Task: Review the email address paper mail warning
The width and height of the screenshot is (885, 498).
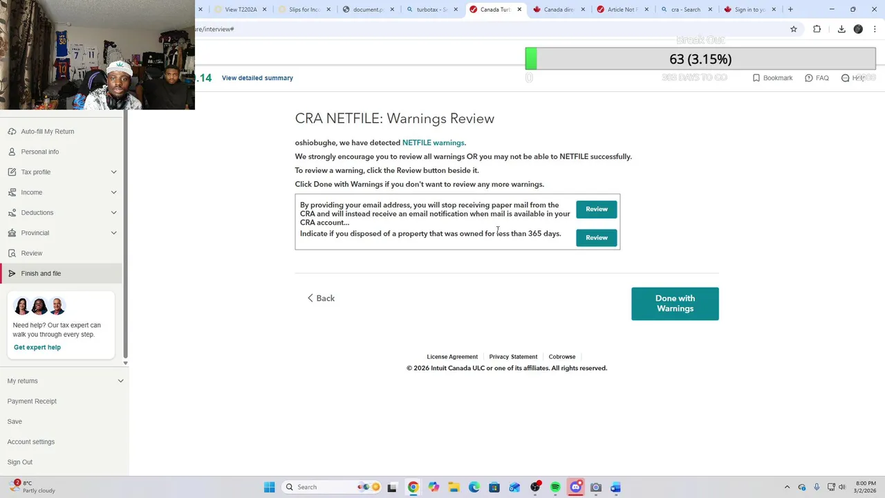Action: 597,209
